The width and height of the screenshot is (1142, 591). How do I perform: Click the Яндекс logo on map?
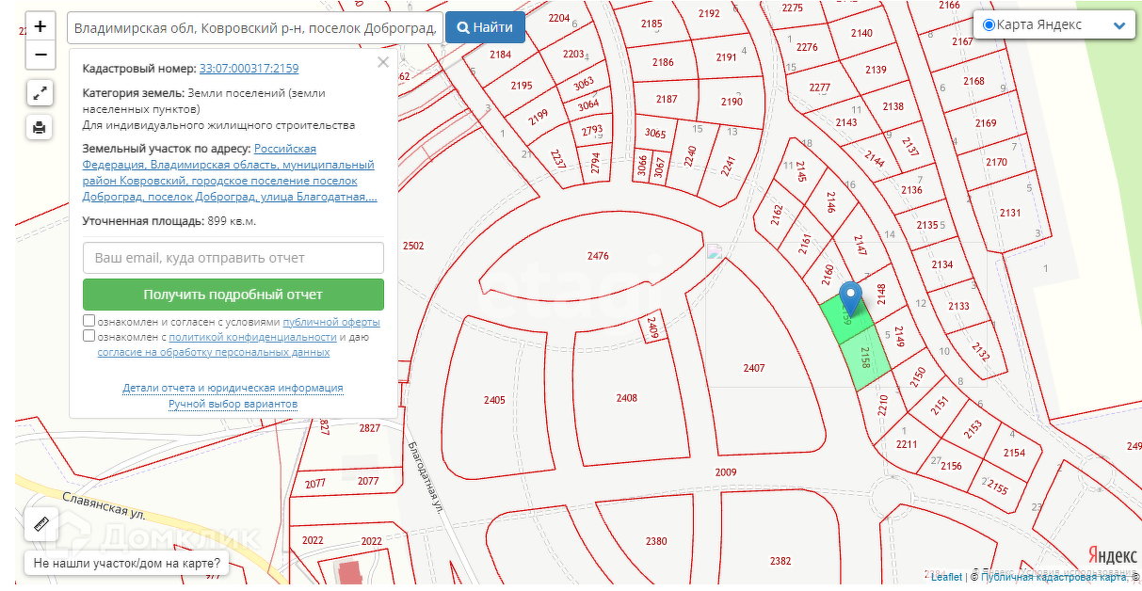1113,554
